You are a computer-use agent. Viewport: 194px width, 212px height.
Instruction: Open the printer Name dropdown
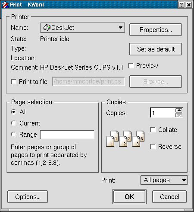82,27
